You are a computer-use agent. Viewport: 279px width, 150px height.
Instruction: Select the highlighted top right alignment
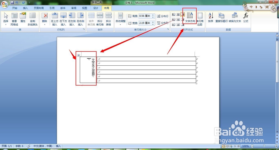point(182,14)
